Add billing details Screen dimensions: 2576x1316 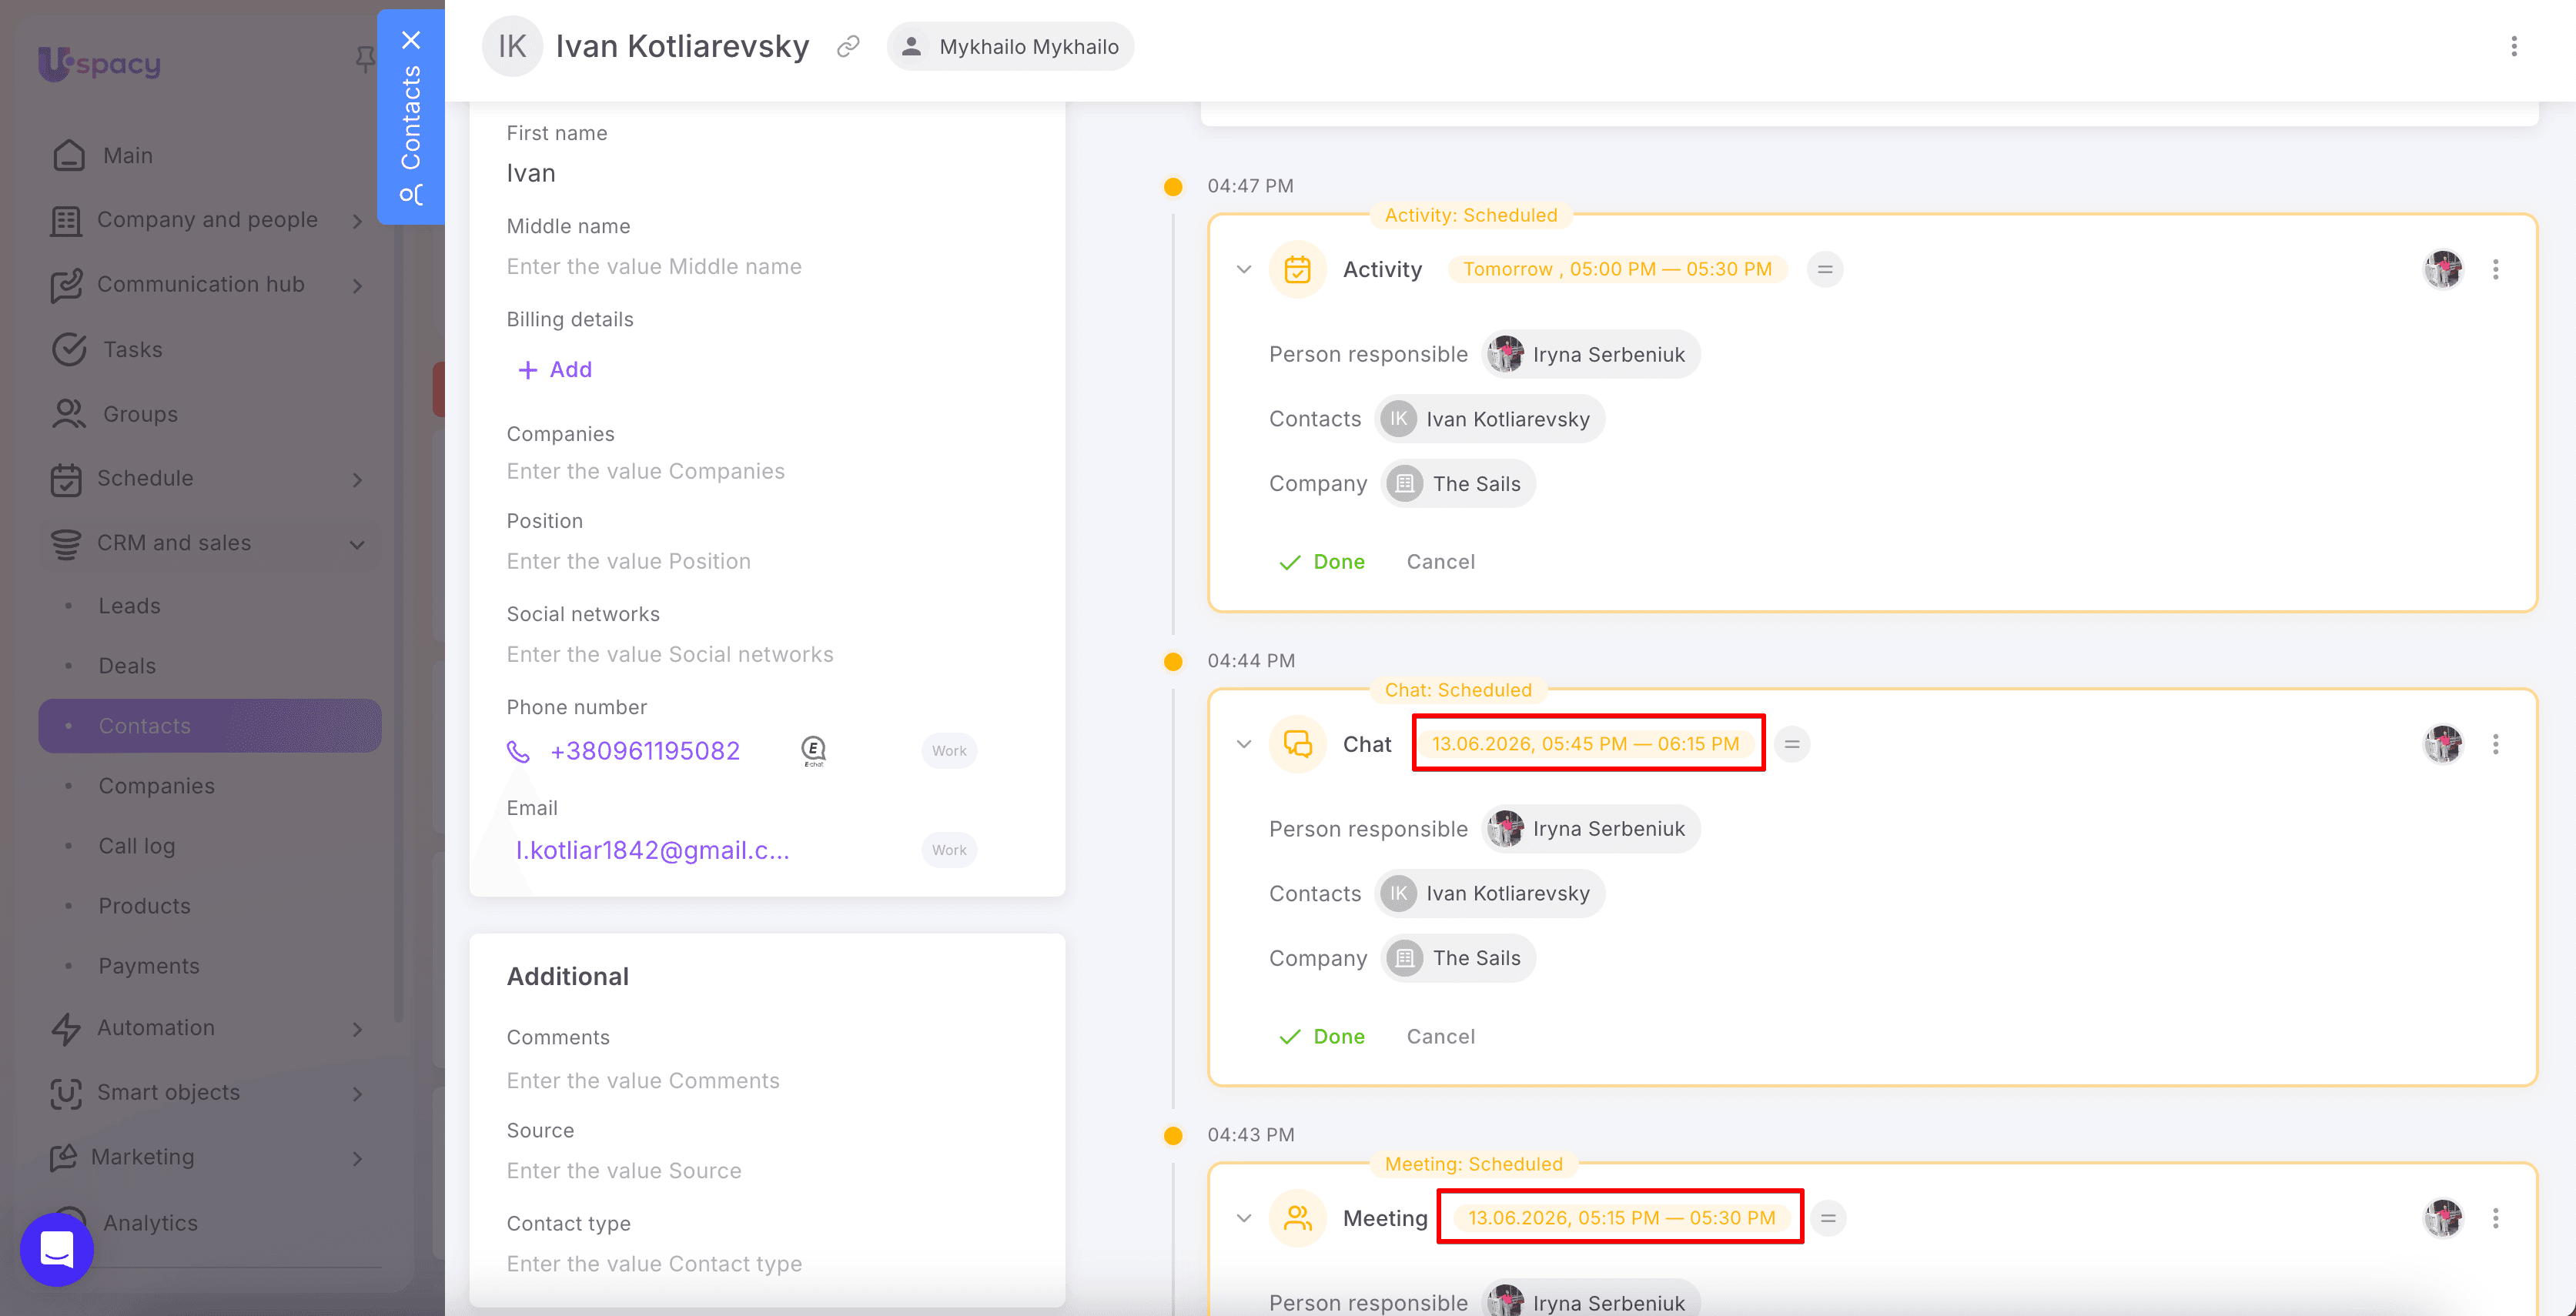coord(555,370)
